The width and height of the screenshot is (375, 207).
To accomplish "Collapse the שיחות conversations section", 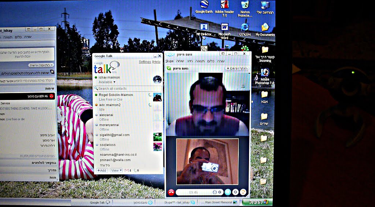I will (51, 89).
